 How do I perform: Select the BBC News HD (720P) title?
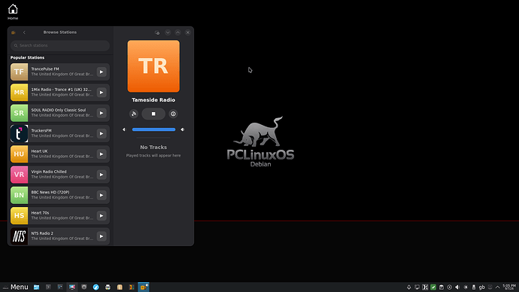pyautogui.click(x=50, y=193)
